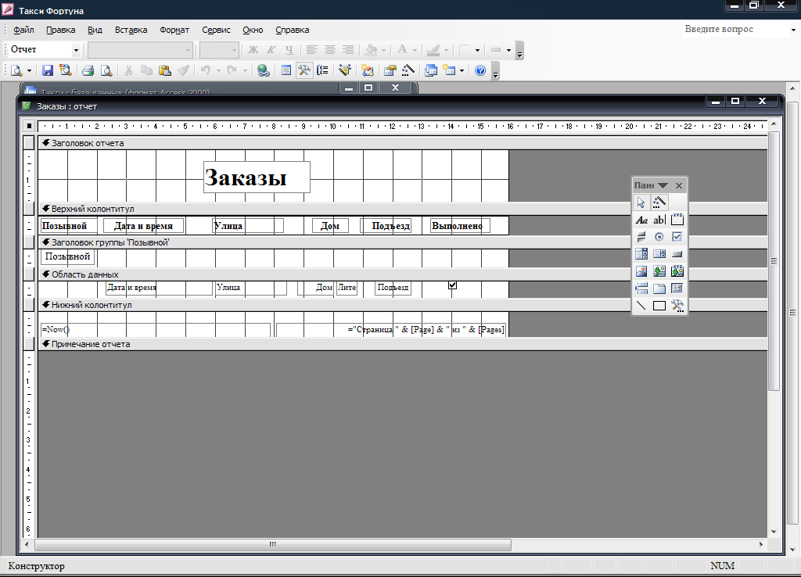Select the Нижний колонтитул section bar
This screenshot has height=577, width=801.
pyautogui.click(x=404, y=305)
